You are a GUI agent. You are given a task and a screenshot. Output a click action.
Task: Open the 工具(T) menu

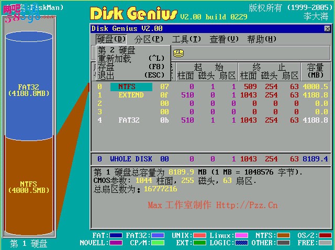point(186,39)
